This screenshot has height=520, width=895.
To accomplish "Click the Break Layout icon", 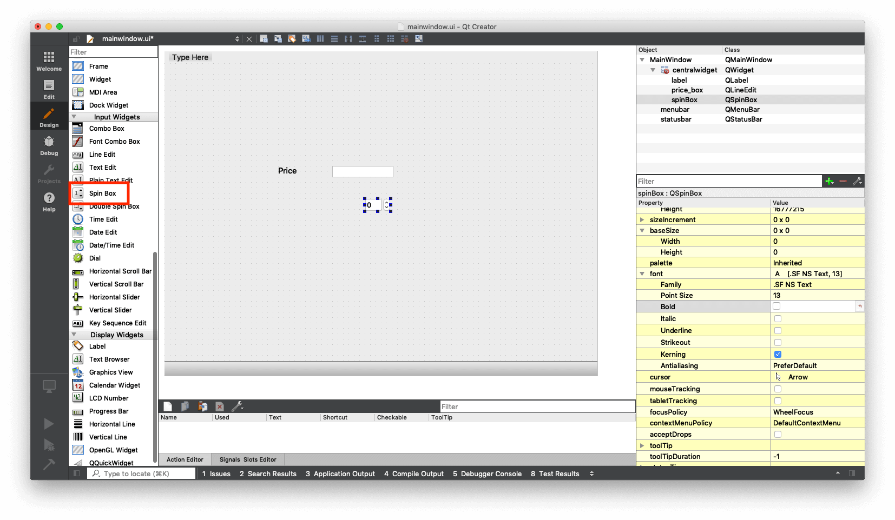I will coord(405,39).
